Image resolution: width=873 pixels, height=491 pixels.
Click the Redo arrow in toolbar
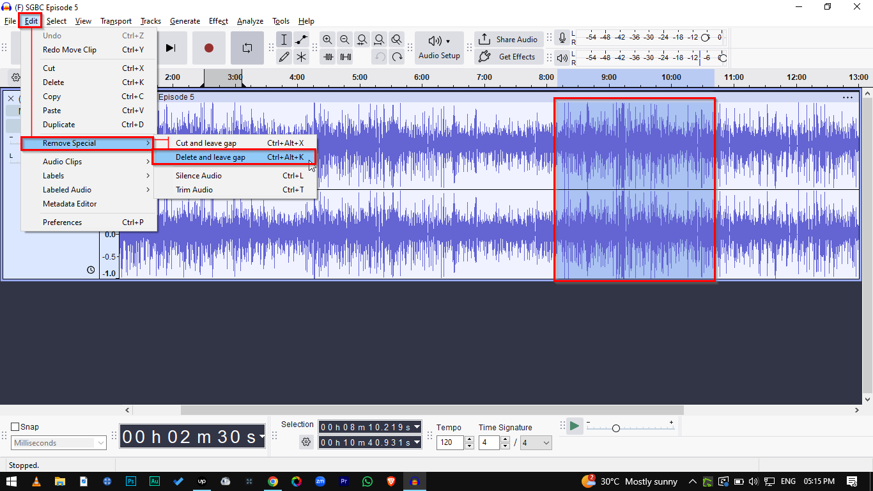397,57
